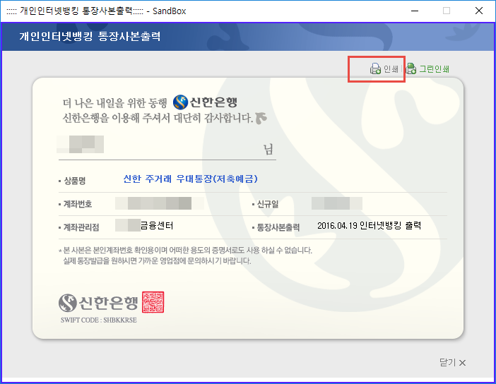Click the green 그린인쇄 printer icon
This screenshot has width=496, height=384.
click(411, 68)
